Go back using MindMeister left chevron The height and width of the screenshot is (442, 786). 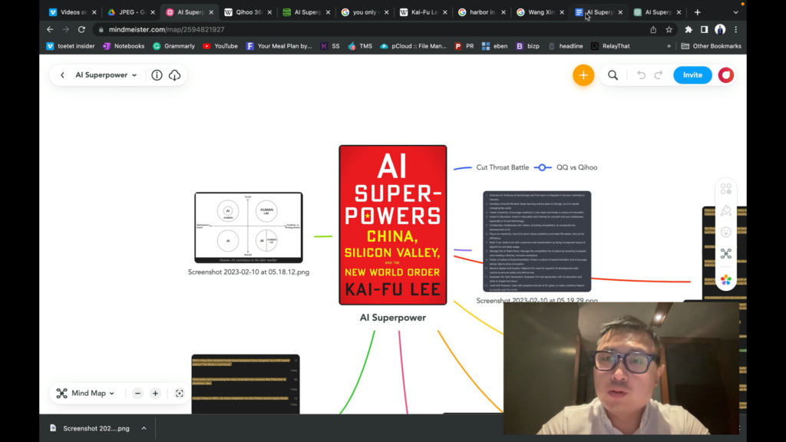point(63,75)
